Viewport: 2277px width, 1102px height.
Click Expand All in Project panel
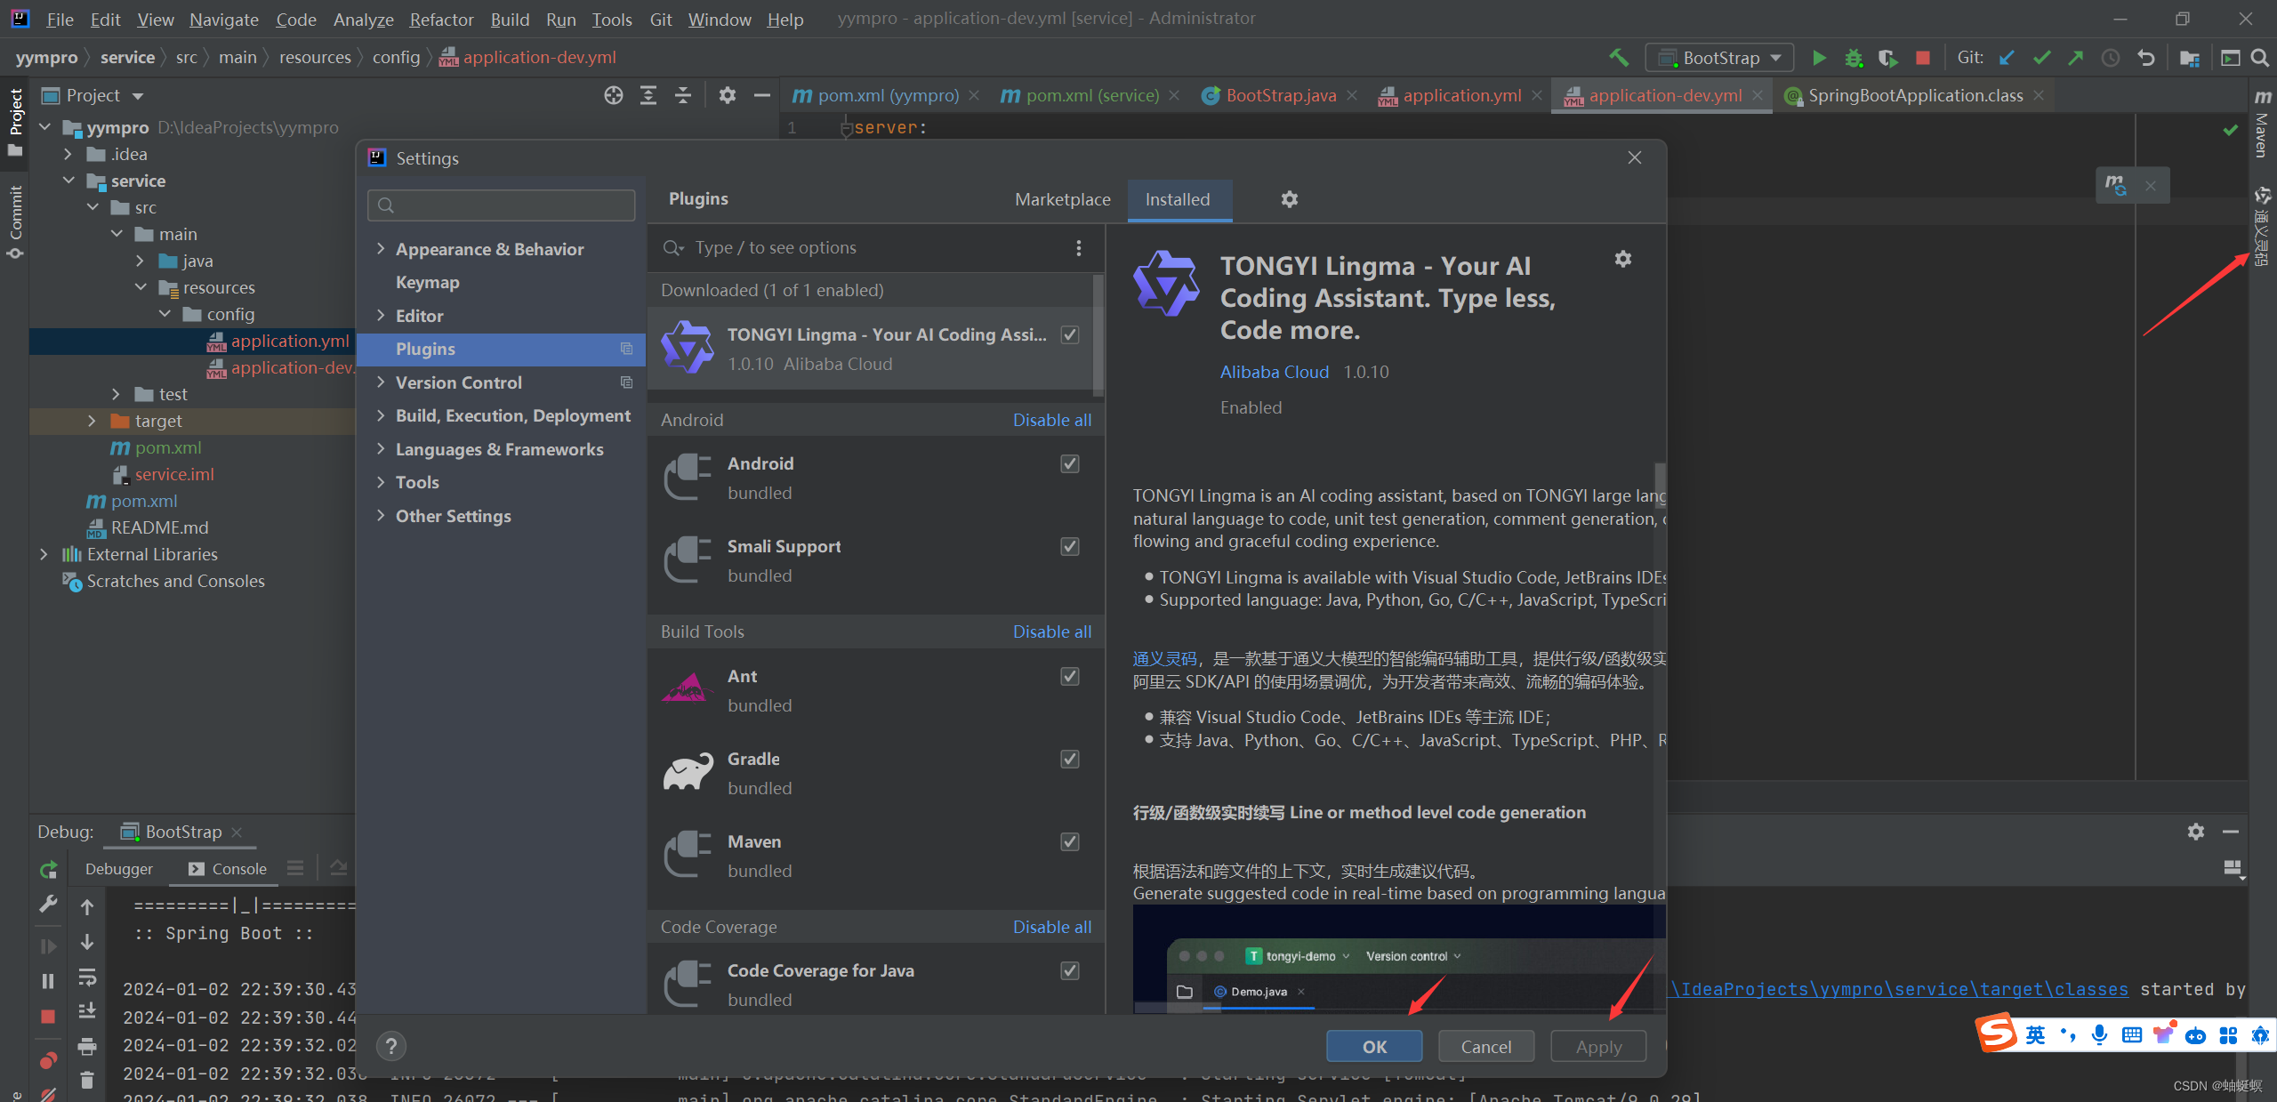[648, 95]
